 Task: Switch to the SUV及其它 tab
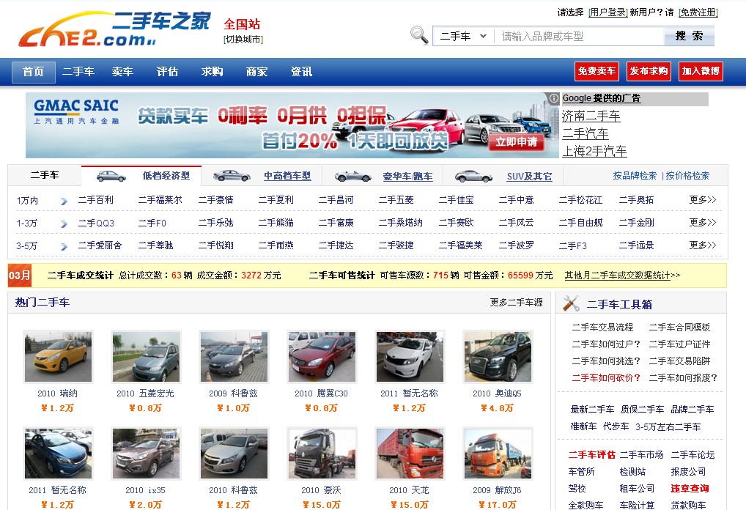point(529,177)
